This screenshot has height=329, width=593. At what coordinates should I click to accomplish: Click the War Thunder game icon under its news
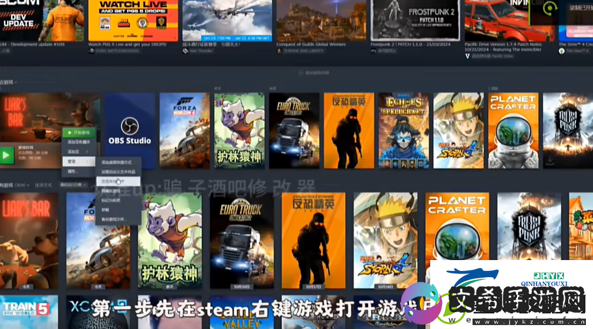186,51
